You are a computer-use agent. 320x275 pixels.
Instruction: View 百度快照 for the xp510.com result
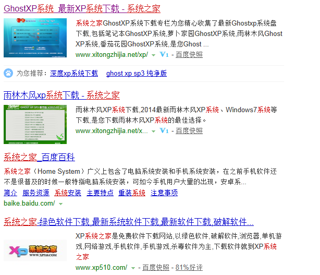[x=156, y=268]
